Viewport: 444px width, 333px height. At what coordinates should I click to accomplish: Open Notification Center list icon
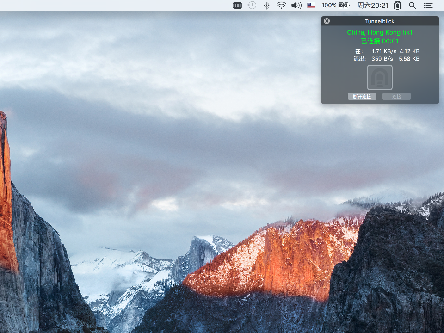(428, 6)
